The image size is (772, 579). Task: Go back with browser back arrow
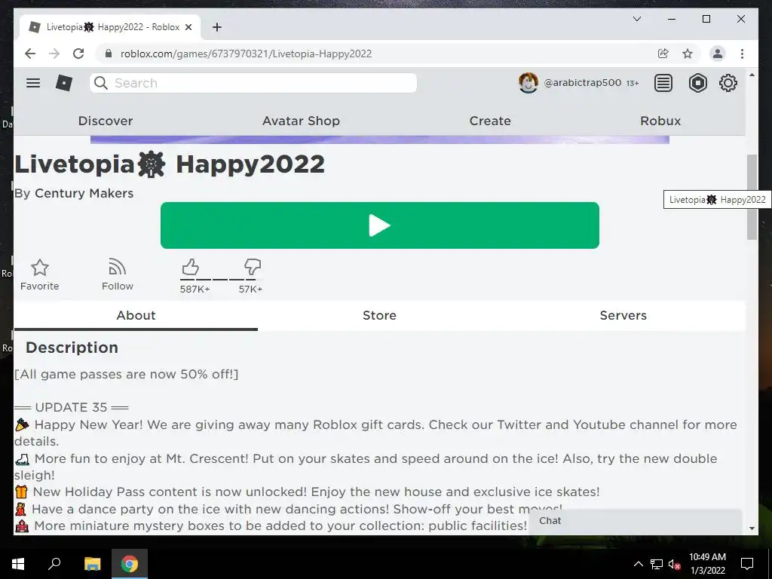tap(30, 54)
